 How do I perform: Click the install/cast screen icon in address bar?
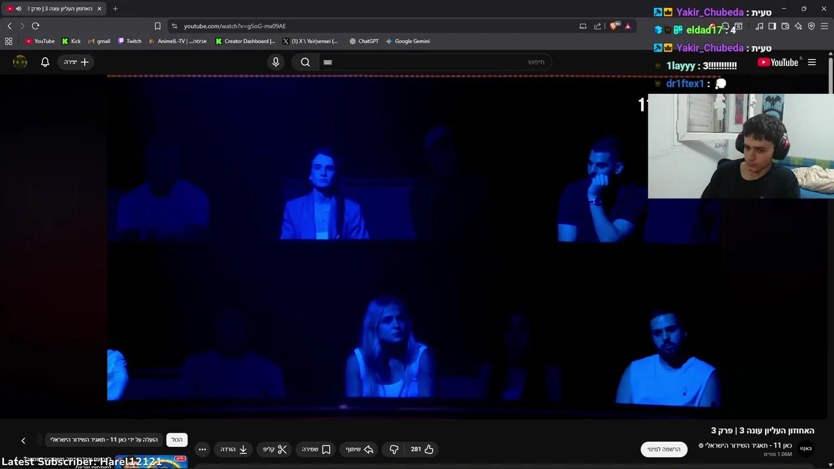pos(582,26)
